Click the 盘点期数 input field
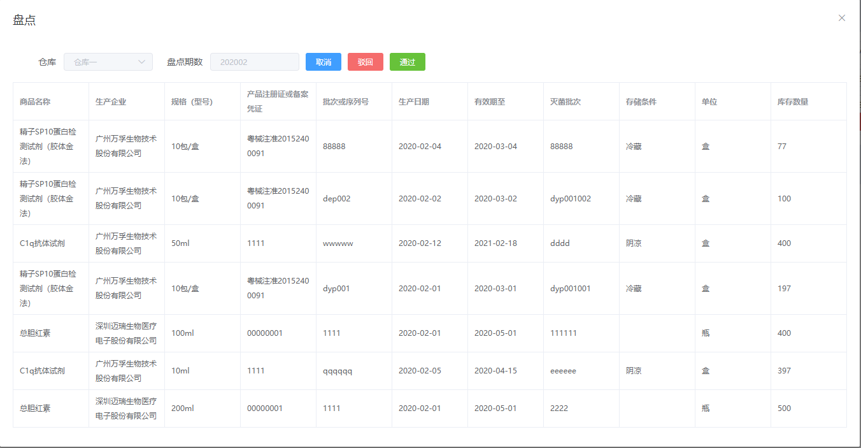Screen dimensions: 861x448 pos(254,62)
